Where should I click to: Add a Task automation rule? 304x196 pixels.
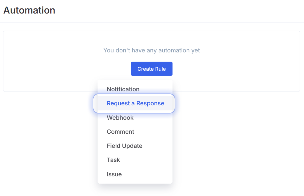coord(113,160)
